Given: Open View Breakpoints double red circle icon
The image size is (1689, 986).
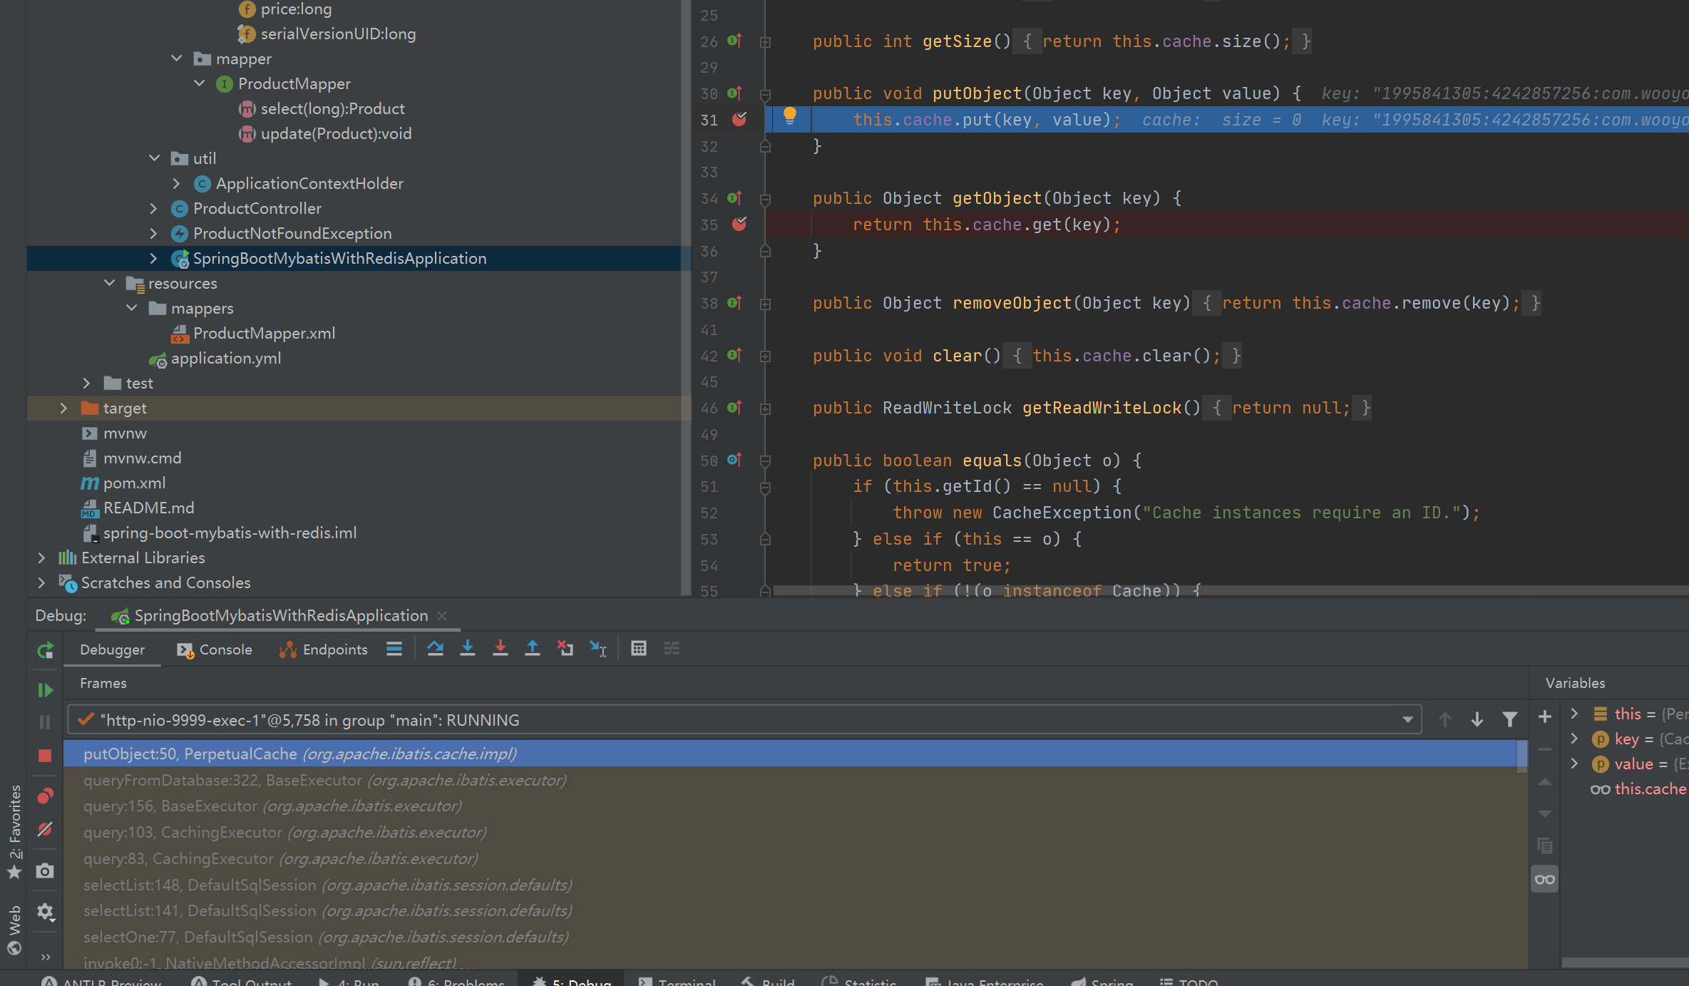Looking at the screenshot, I should pos(45,796).
